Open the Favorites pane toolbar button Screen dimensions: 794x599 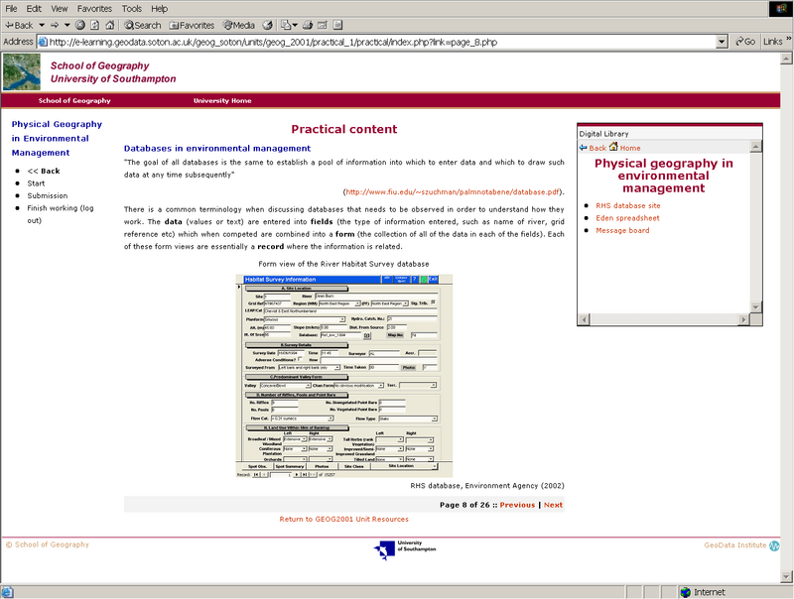coord(192,26)
